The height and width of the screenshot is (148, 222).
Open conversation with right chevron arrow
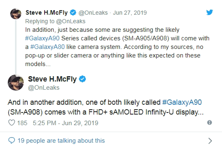210,141
